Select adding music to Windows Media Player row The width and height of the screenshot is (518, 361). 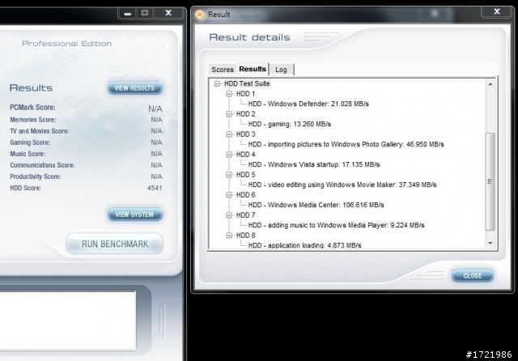pyautogui.click(x=337, y=225)
